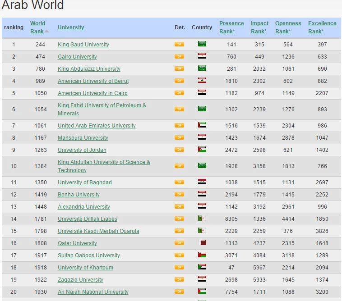Open An Najah National University link
The image size is (342, 301).
(93, 292)
